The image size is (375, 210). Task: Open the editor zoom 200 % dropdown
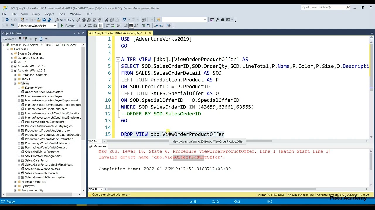point(101,141)
